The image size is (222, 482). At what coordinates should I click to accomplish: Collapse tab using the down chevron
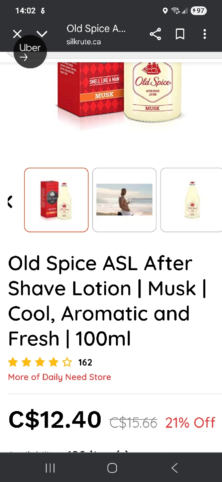tap(42, 34)
